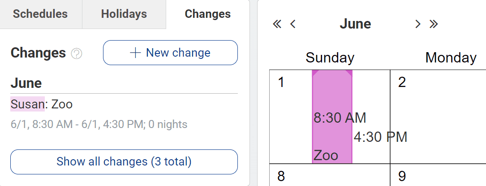Switch to the Schedules tab
Image resolution: width=486 pixels, height=186 pixels.
pyautogui.click(x=40, y=14)
